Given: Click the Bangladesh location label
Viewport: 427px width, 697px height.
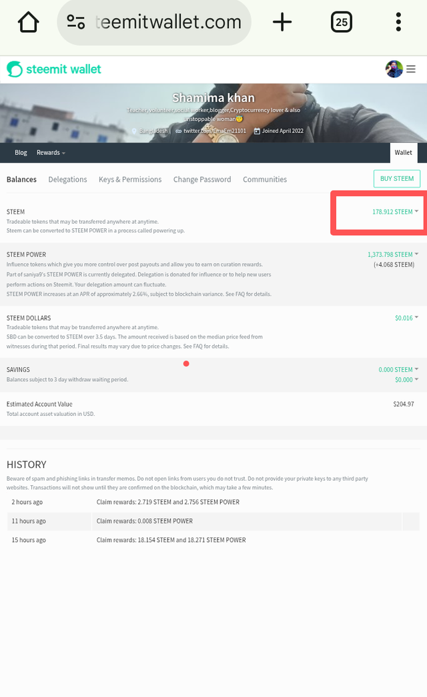Looking at the screenshot, I should (149, 131).
